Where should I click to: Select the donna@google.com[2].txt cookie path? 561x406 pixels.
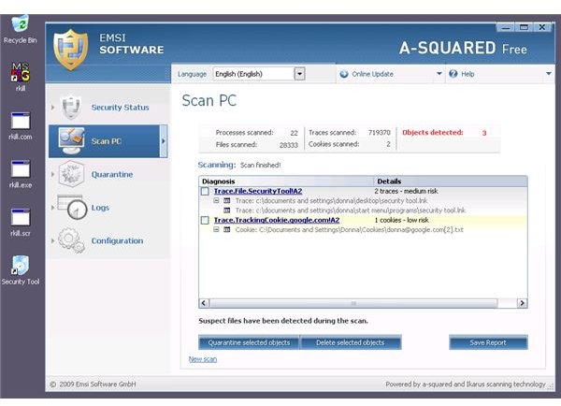coord(349,230)
